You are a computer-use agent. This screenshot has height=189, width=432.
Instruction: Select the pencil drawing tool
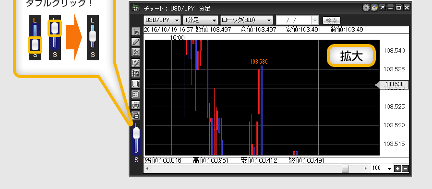tap(136, 42)
